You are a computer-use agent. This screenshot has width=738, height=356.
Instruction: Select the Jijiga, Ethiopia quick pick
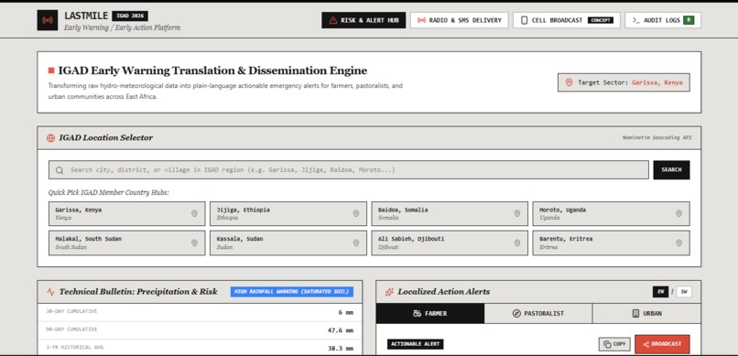click(x=288, y=214)
